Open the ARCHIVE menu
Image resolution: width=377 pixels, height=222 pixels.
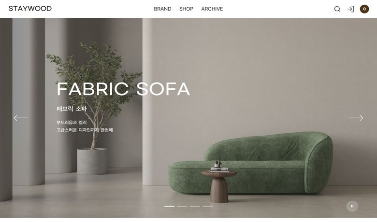click(212, 9)
